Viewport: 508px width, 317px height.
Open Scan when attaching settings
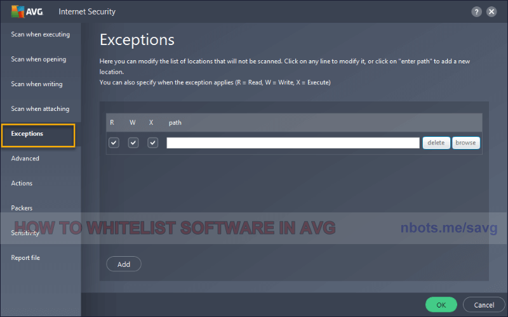[x=40, y=108]
